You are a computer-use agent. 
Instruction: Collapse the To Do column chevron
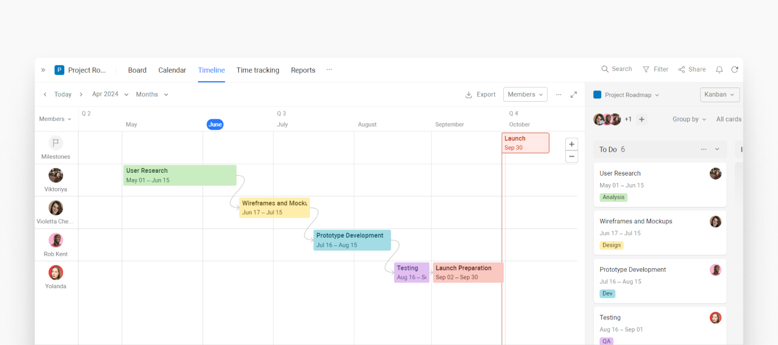(717, 149)
